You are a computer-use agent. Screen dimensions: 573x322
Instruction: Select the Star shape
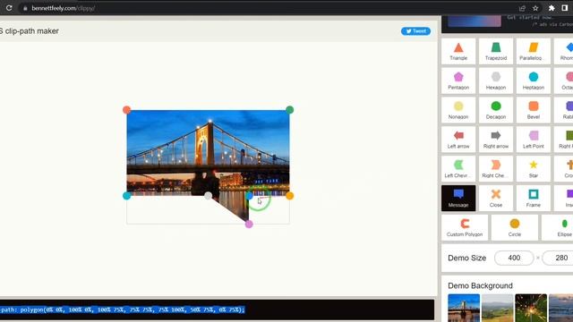(x=534, y=169)
